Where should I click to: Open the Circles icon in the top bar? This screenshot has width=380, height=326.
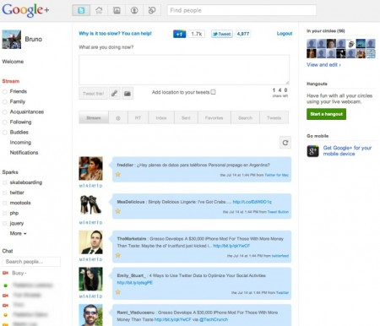pyautogui.click(x=152, y=10)
